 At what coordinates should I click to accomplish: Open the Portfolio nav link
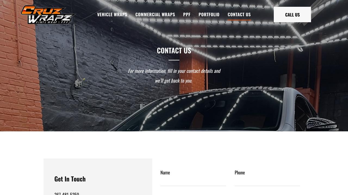tap(209, 15)
